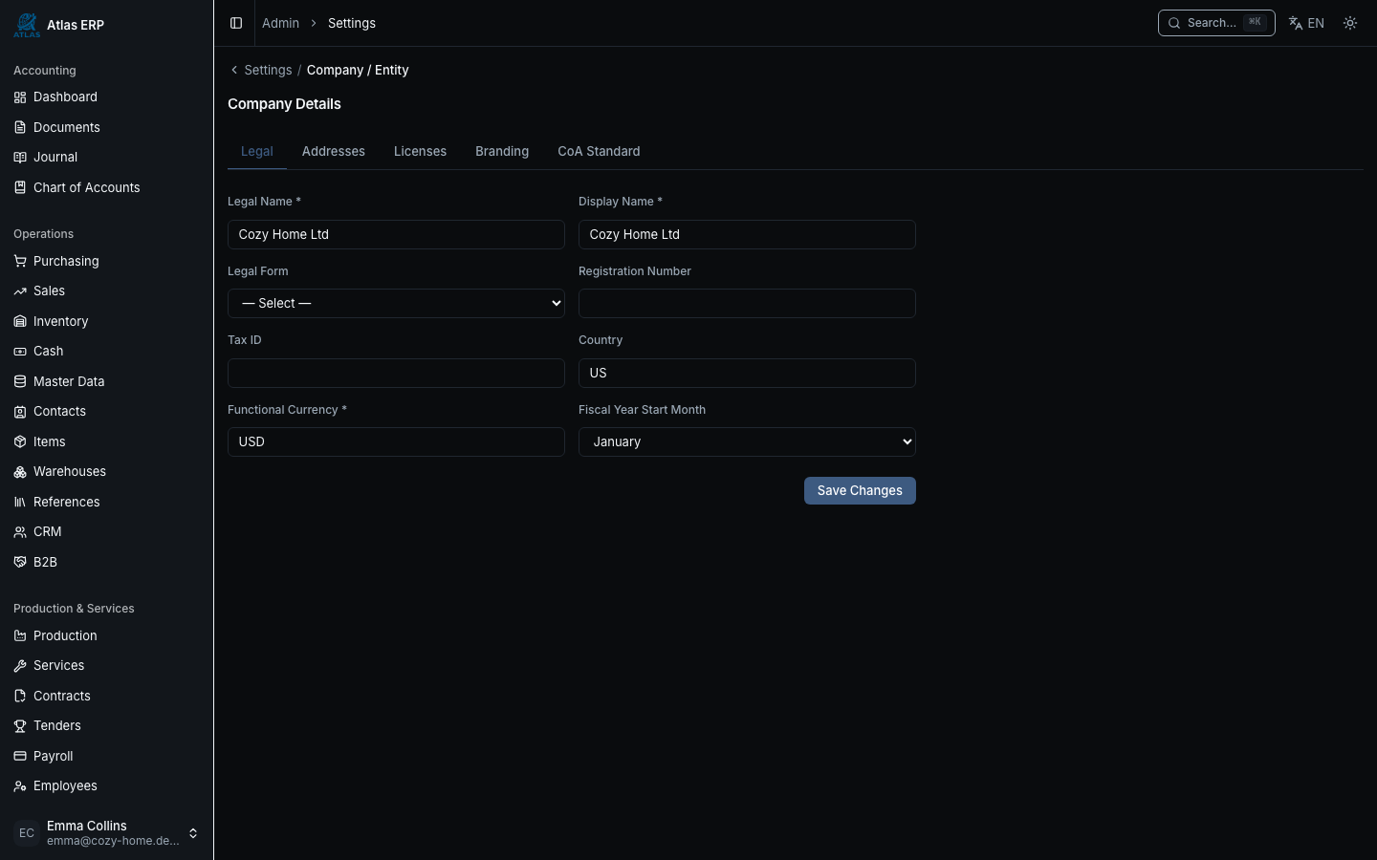Open Inventory via its icon

[x=20, y=321]
